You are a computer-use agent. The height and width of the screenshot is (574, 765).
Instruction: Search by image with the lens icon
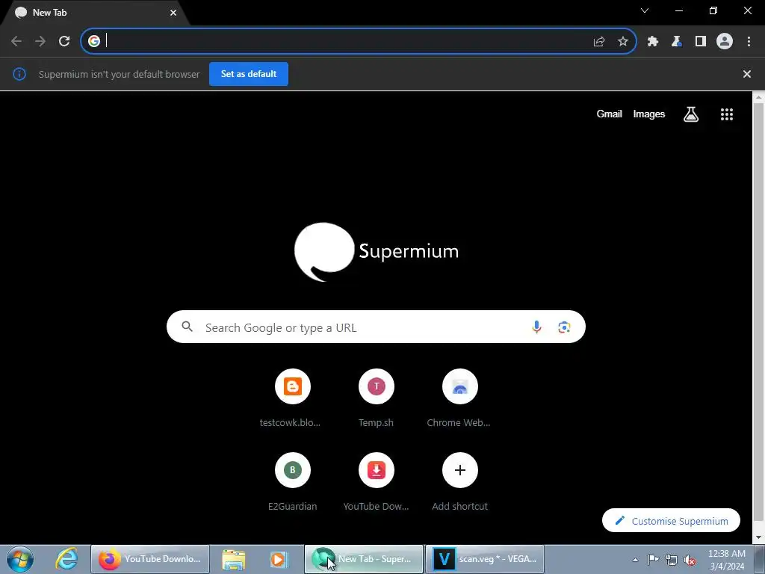point(564,327)
